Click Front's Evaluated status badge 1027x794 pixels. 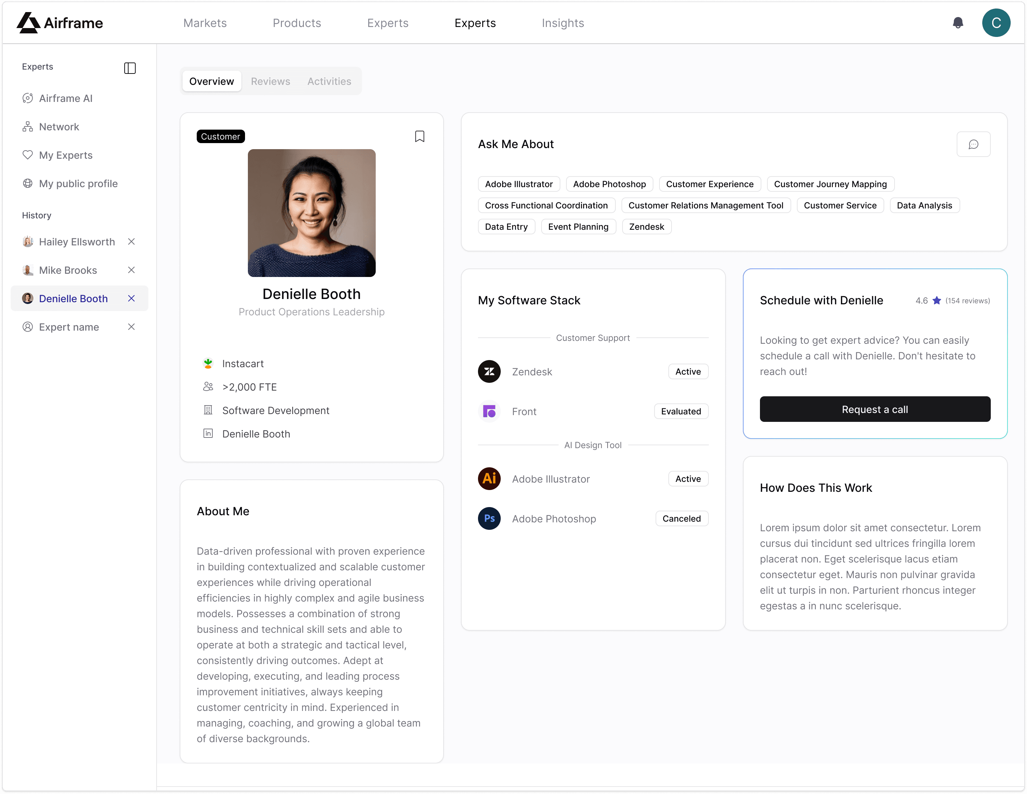point(681,411)
